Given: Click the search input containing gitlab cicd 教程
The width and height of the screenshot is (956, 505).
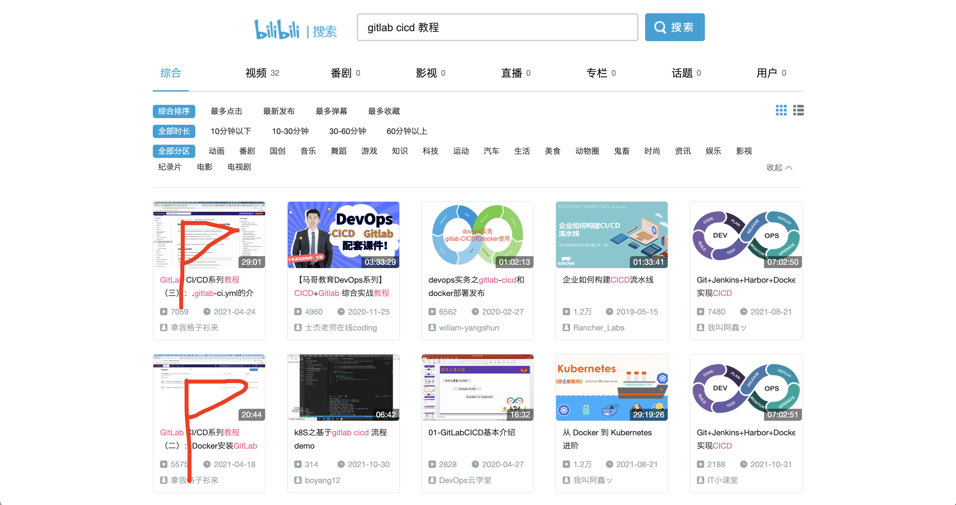Looking at the screenshot, I should pos(497,27).
